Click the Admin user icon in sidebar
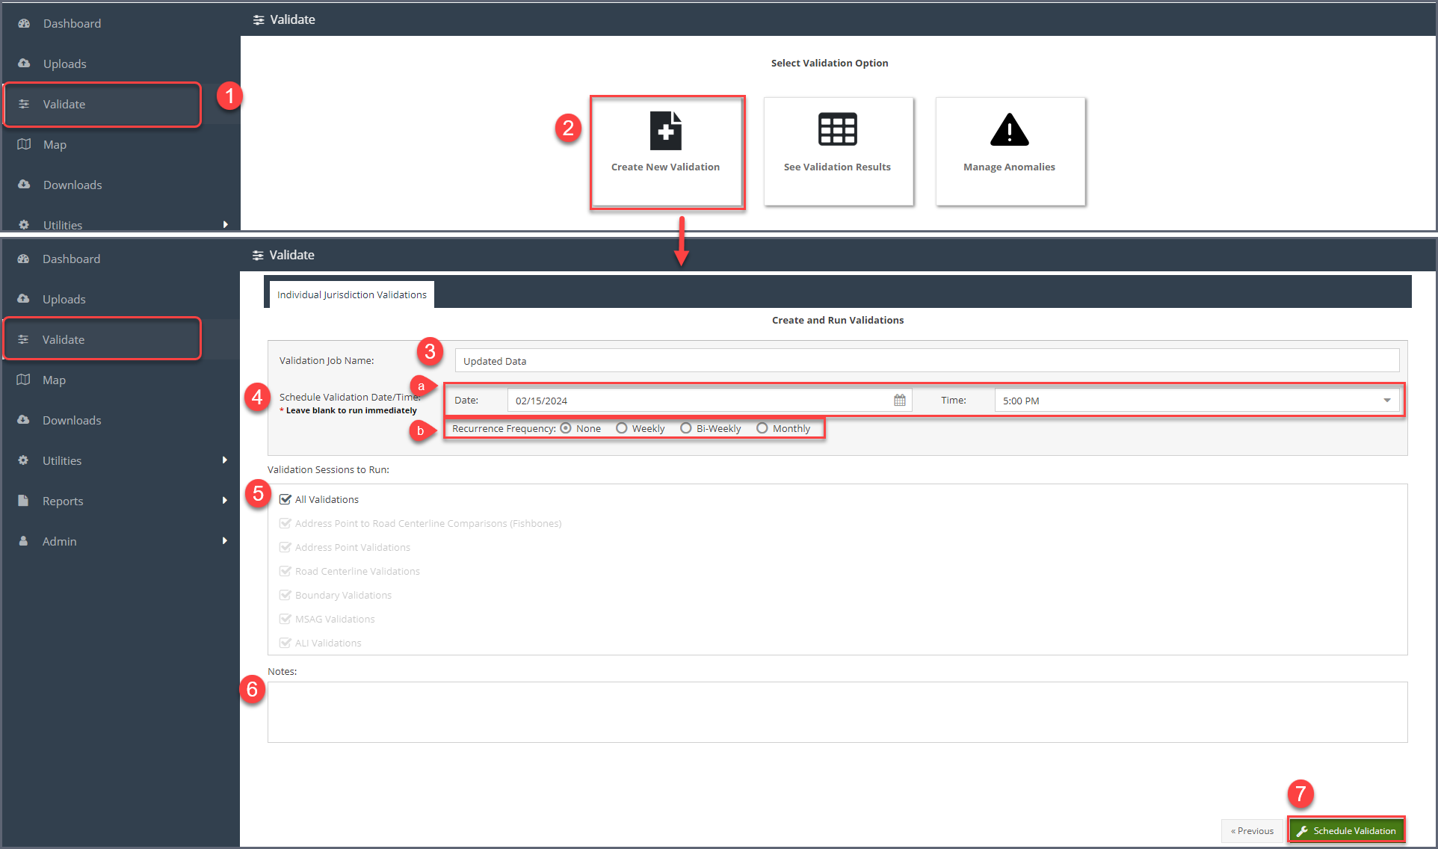The height and width of the screenshot is (849, 1438). click(x=23, y=541)
